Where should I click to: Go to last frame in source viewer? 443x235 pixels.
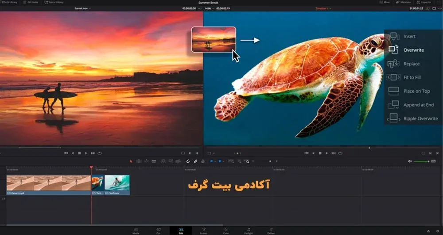[x=93, y=153]
